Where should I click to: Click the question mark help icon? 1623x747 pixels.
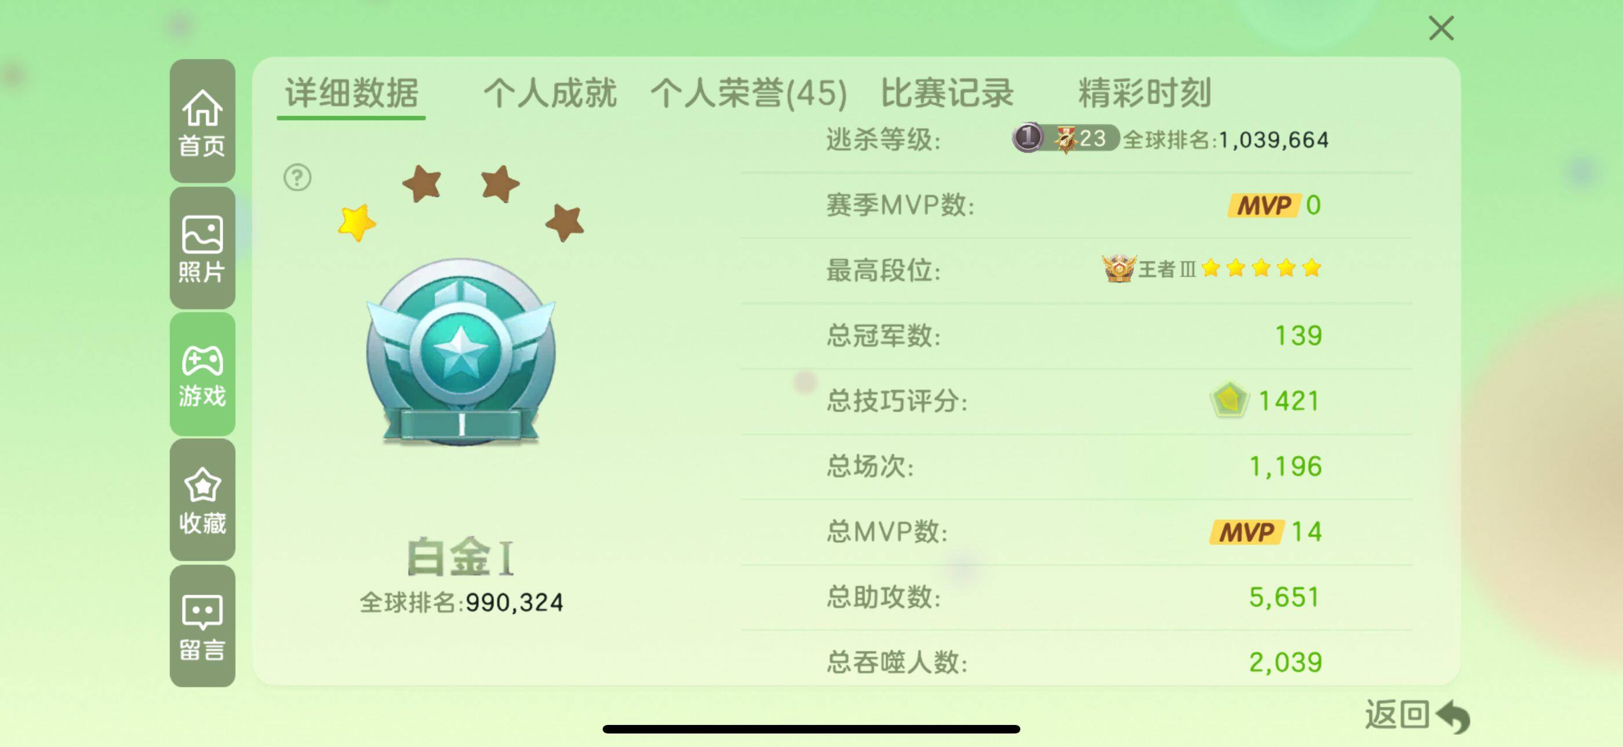[297, 177]
